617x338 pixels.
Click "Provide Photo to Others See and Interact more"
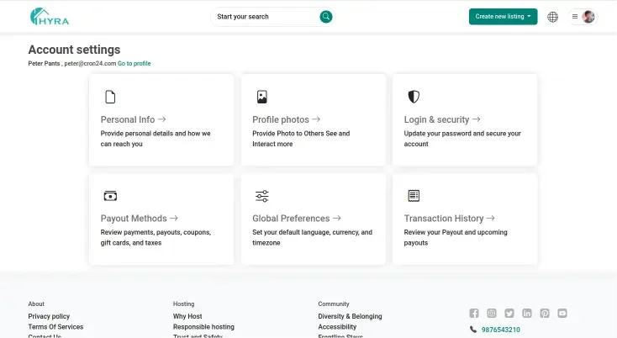301,139
